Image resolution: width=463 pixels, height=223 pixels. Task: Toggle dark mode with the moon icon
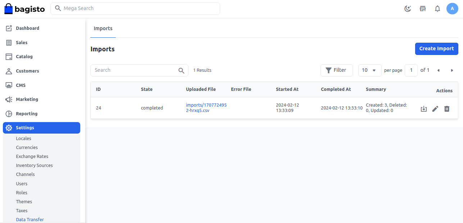coord(408,8)
